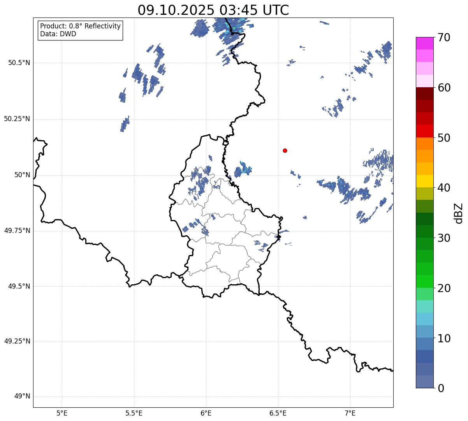
Task: Click the magenta swatch at colorbar top
Action: [424, 44]
